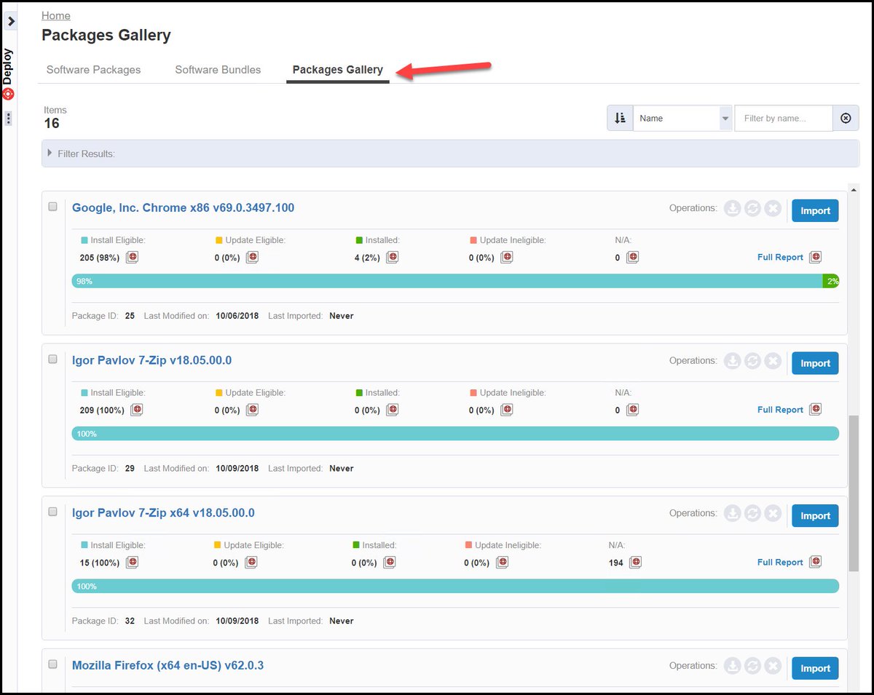Open Update Ineligible report icon for 7-Zip x64

502,562
